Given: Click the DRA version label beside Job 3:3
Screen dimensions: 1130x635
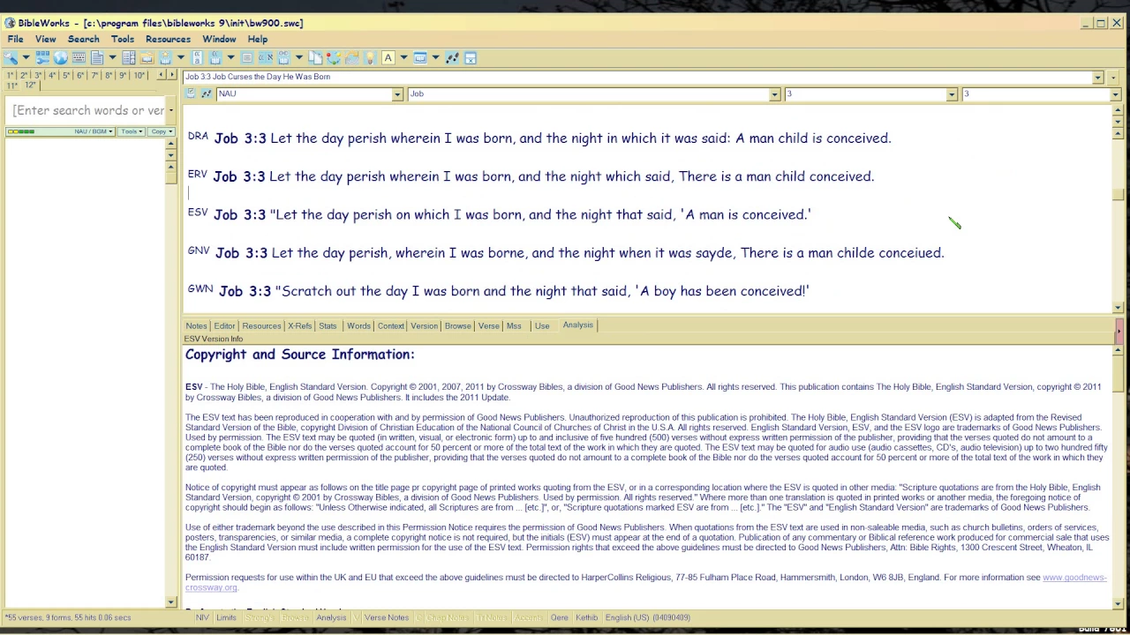Looking at the screenshot, I should pyautogui.click(x=198, y=136).
